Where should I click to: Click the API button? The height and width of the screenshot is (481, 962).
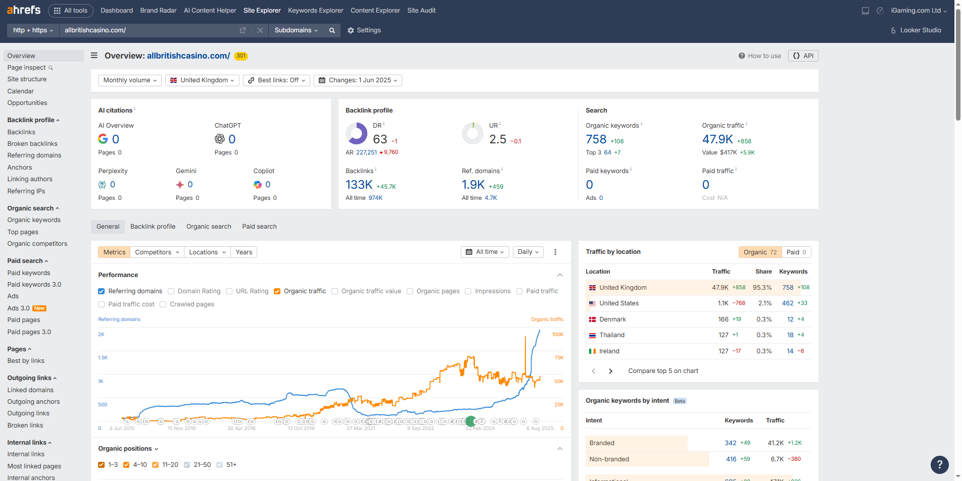tap(803, 56)
